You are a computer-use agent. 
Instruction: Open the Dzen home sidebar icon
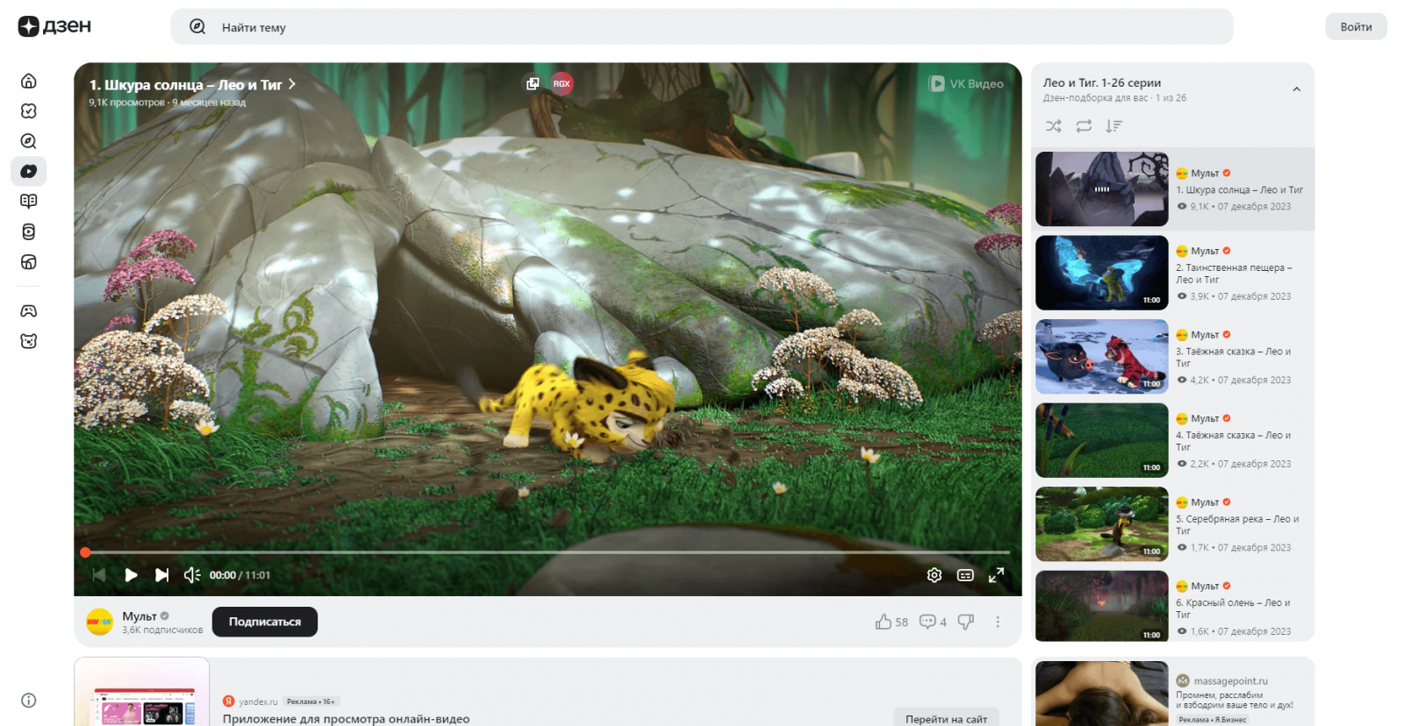[29, 82]
